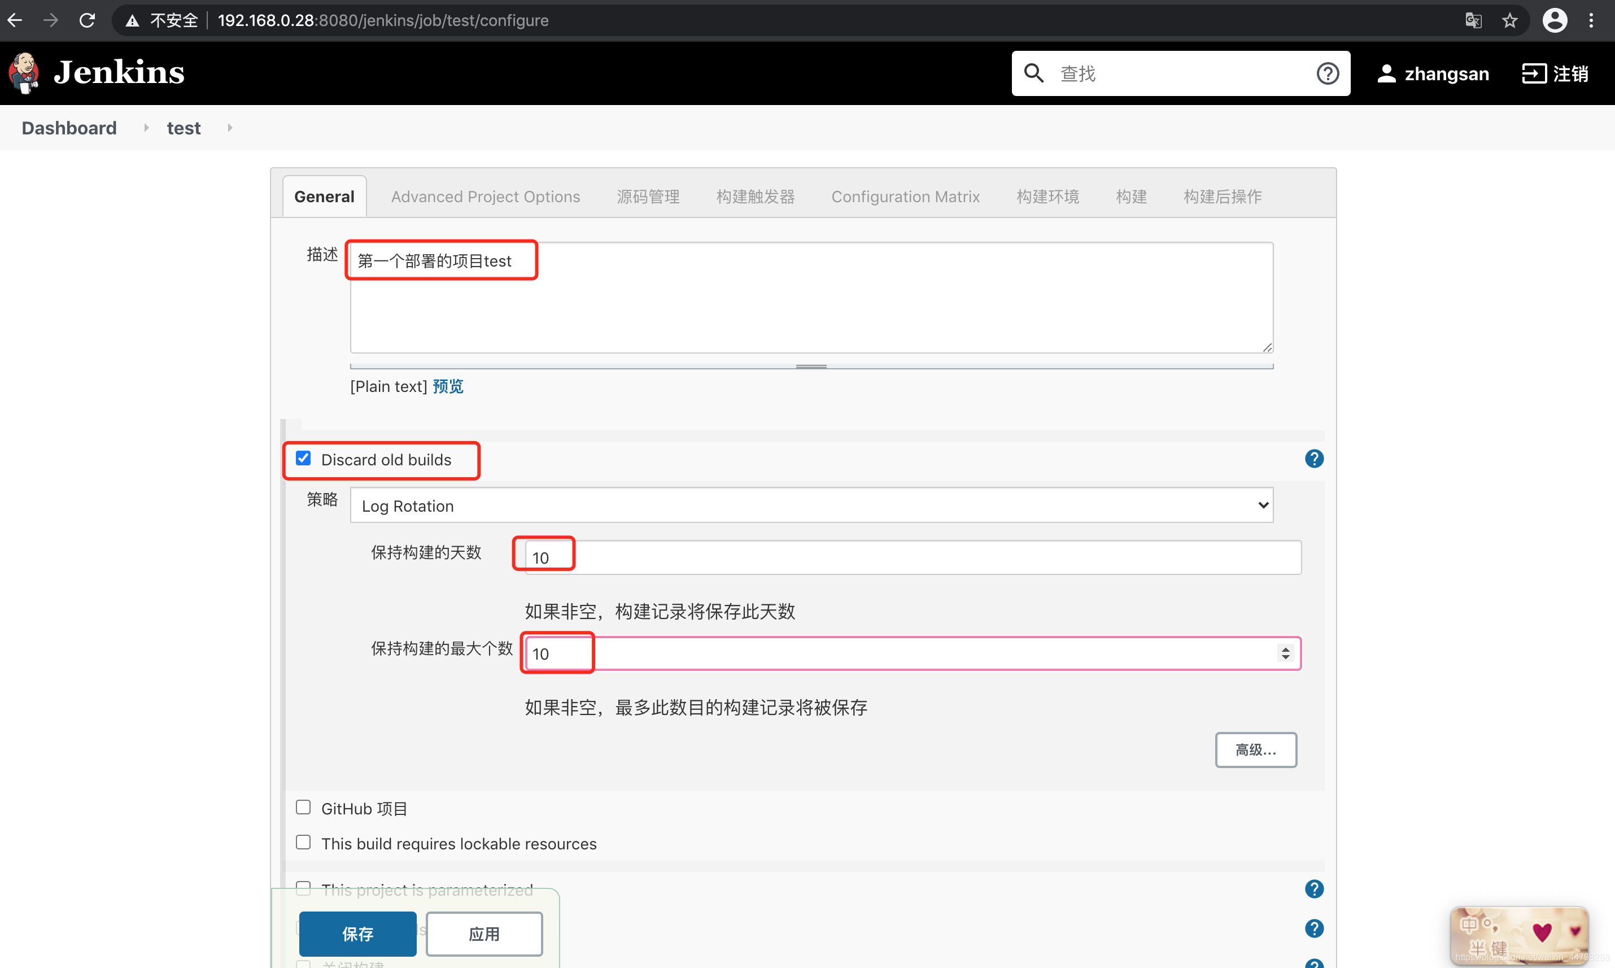
Task: Tick This project is parameterized checkbox
Action: pyautogui.click(x=303, y=888)
